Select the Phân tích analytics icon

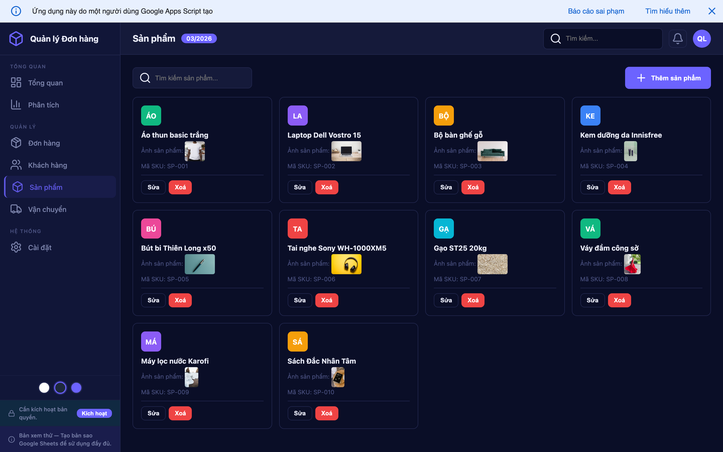tap(16, 105)
